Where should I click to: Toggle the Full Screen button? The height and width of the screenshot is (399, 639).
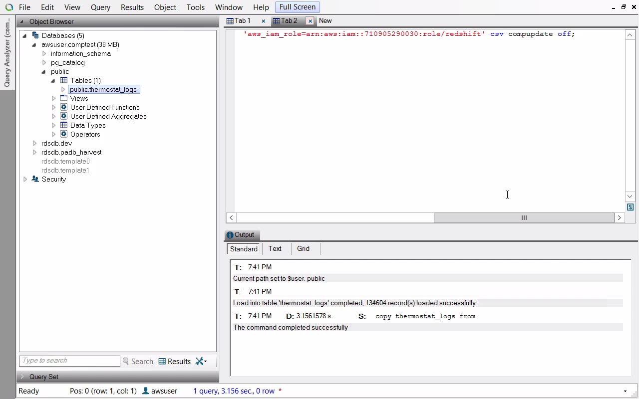297,7
